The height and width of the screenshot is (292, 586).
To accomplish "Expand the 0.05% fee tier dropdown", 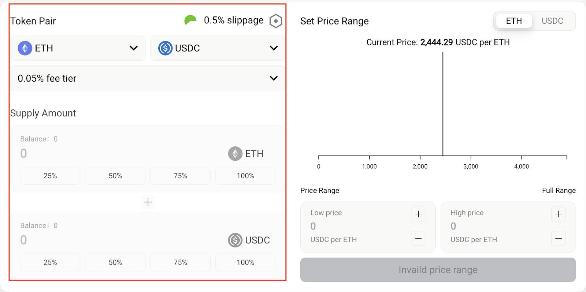I will pyautogui.click(x=148, y=78).
